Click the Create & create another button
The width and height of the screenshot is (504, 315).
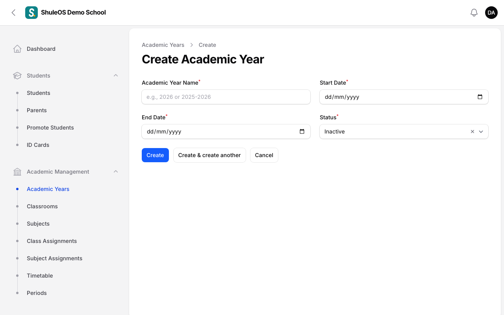[x=209, y=155]
